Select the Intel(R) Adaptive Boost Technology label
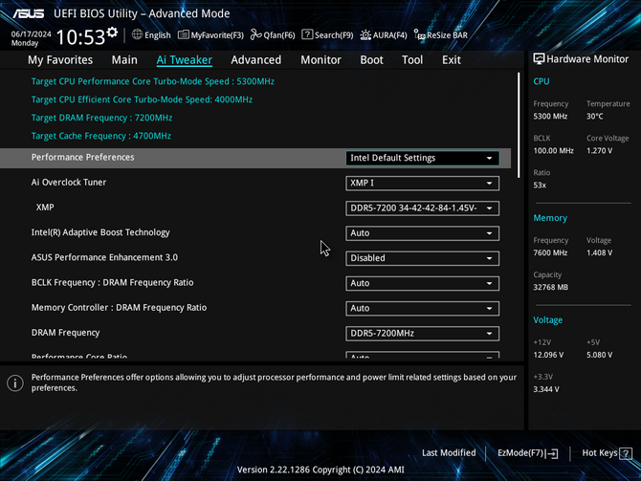Viewport: 641px width, 481px height. pos(100,232)
